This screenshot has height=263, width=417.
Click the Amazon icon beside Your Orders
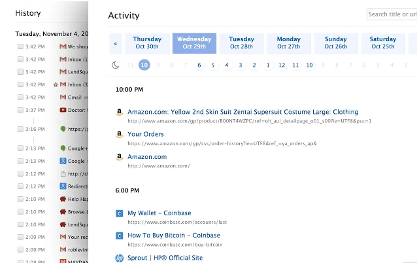pyautogui.click(x=119, y=135)
